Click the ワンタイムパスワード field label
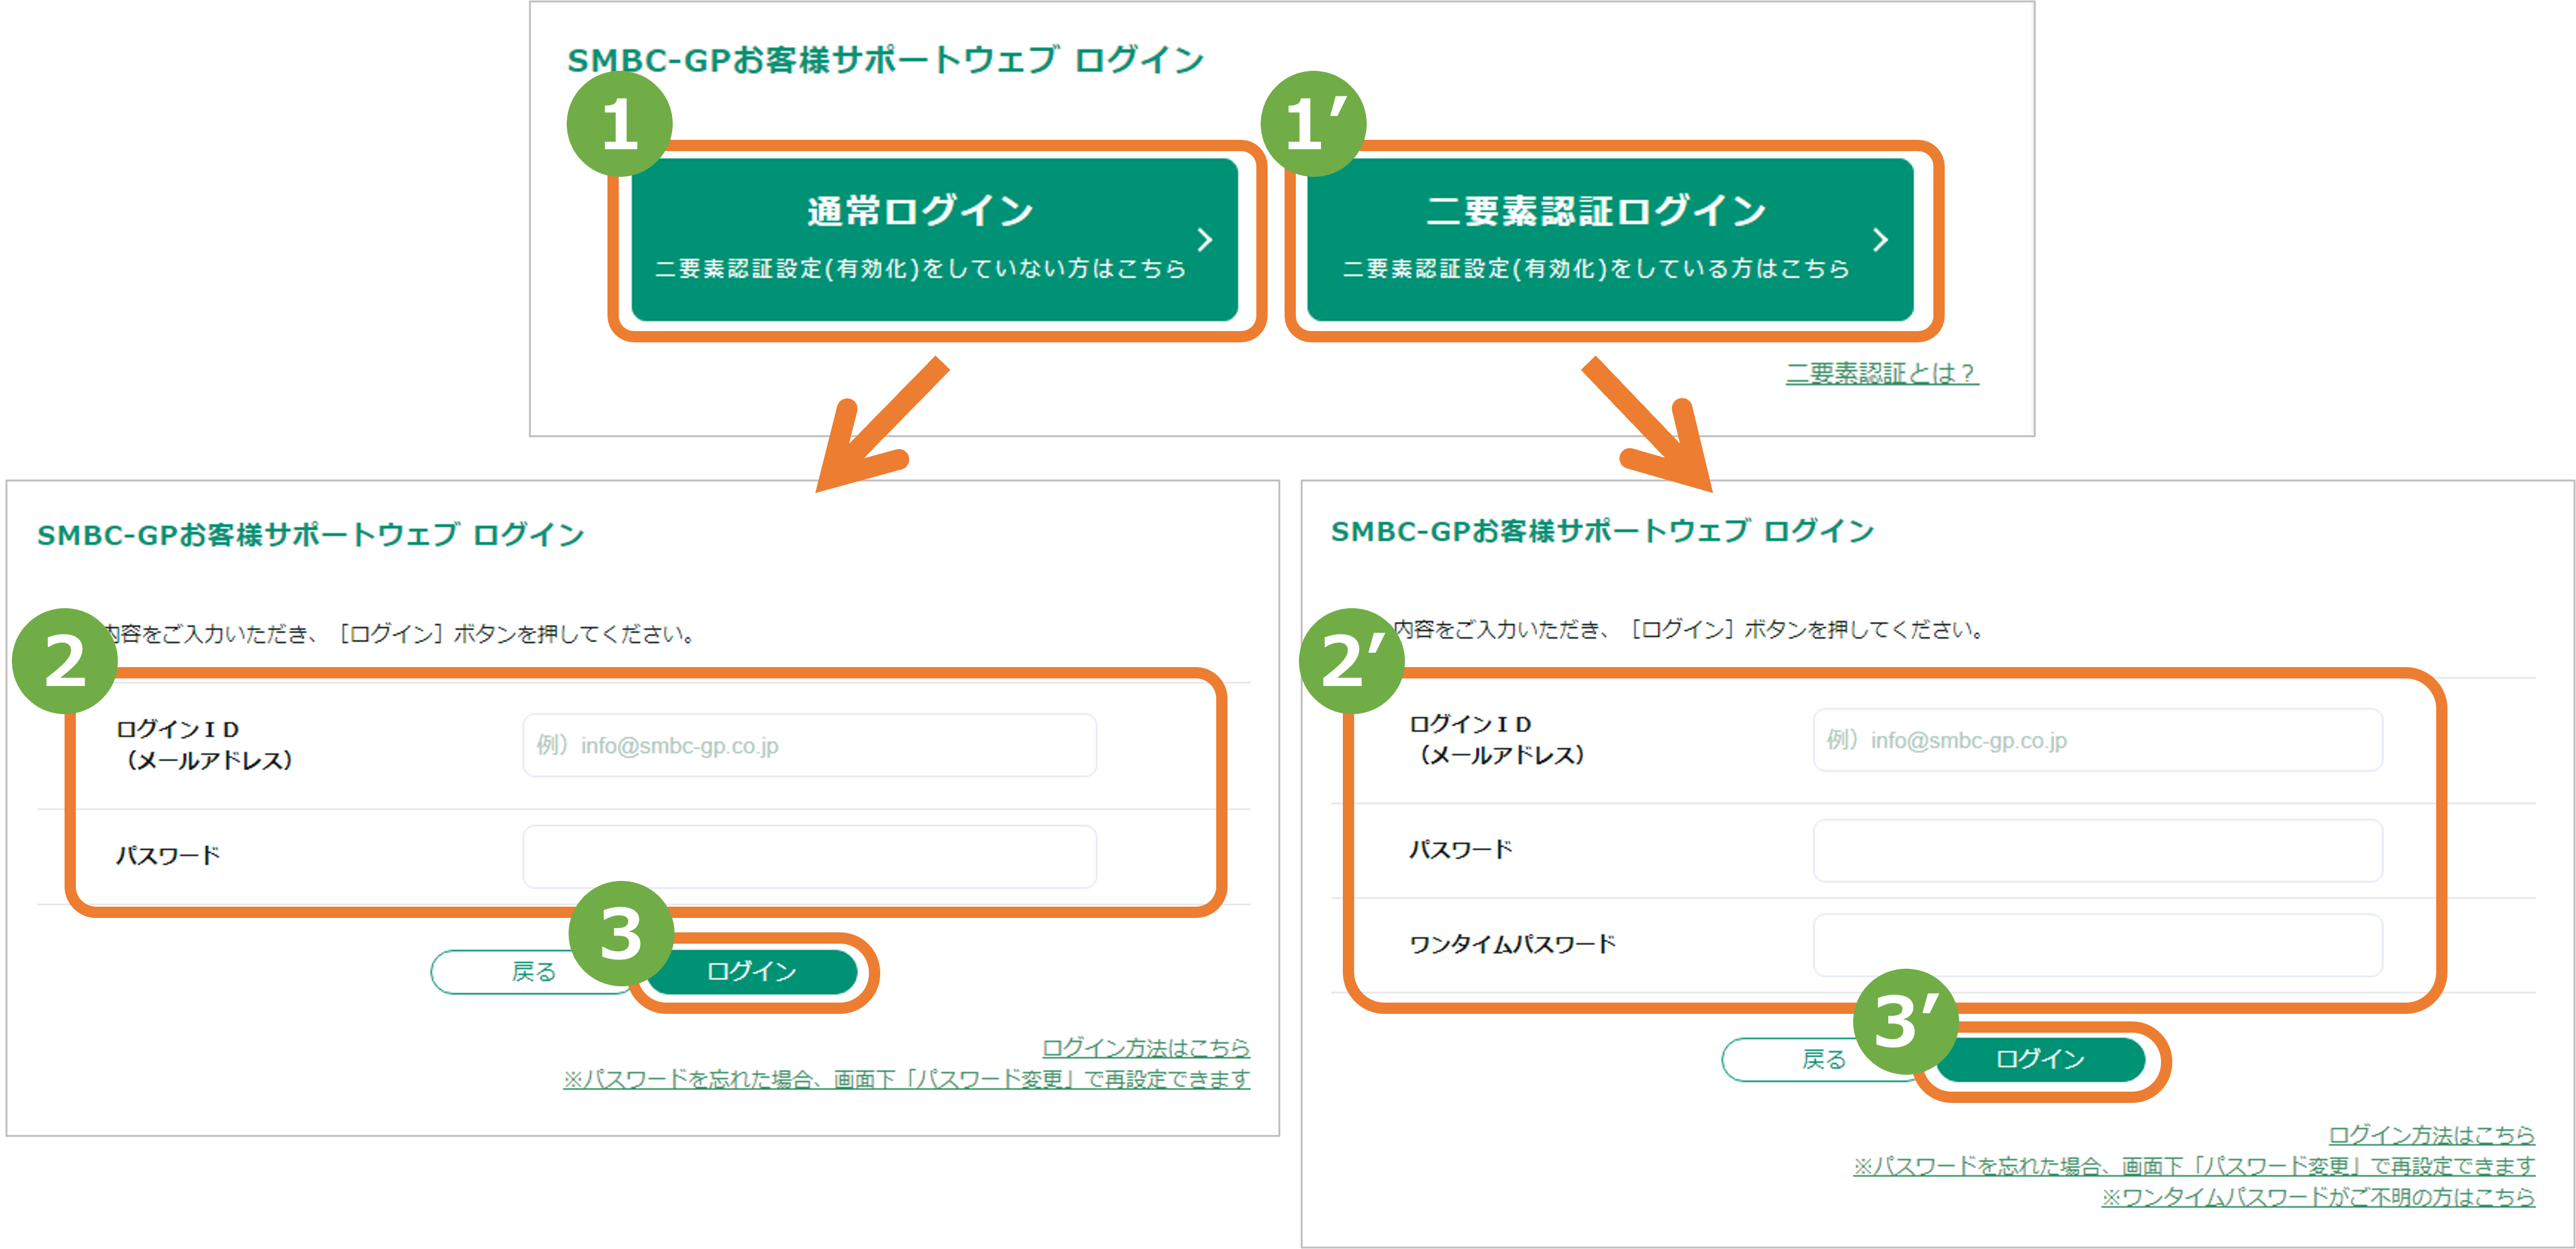 (x=1512, y=944)
